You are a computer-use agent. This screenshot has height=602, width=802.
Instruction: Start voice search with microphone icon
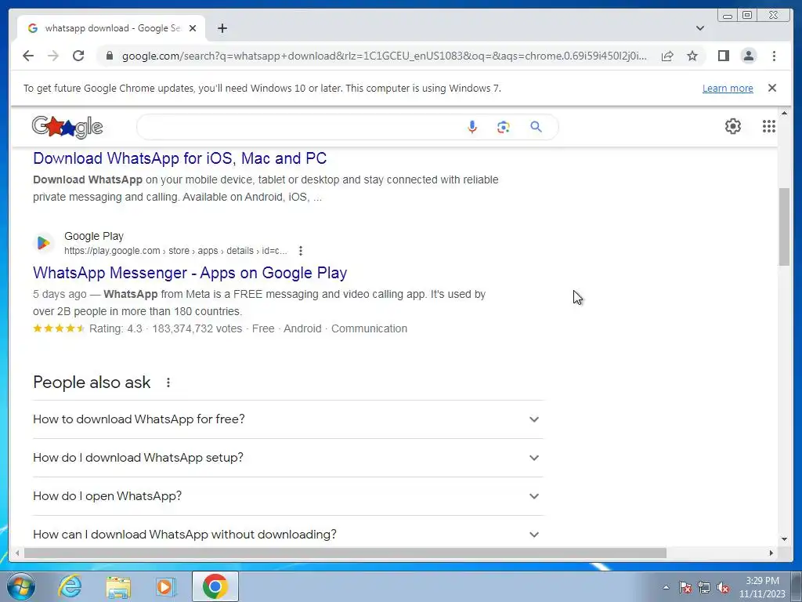point(472,127)
